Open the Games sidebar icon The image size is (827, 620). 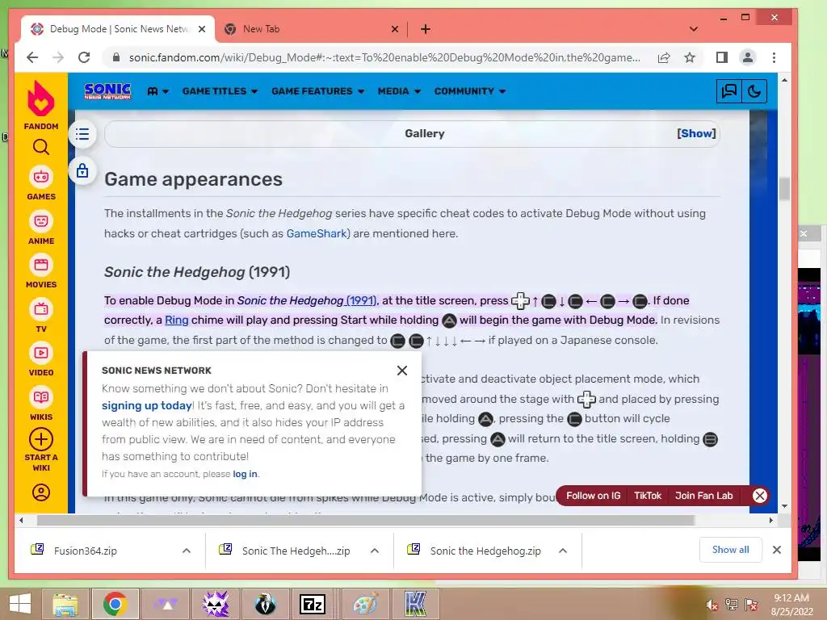tap(41, 177)
